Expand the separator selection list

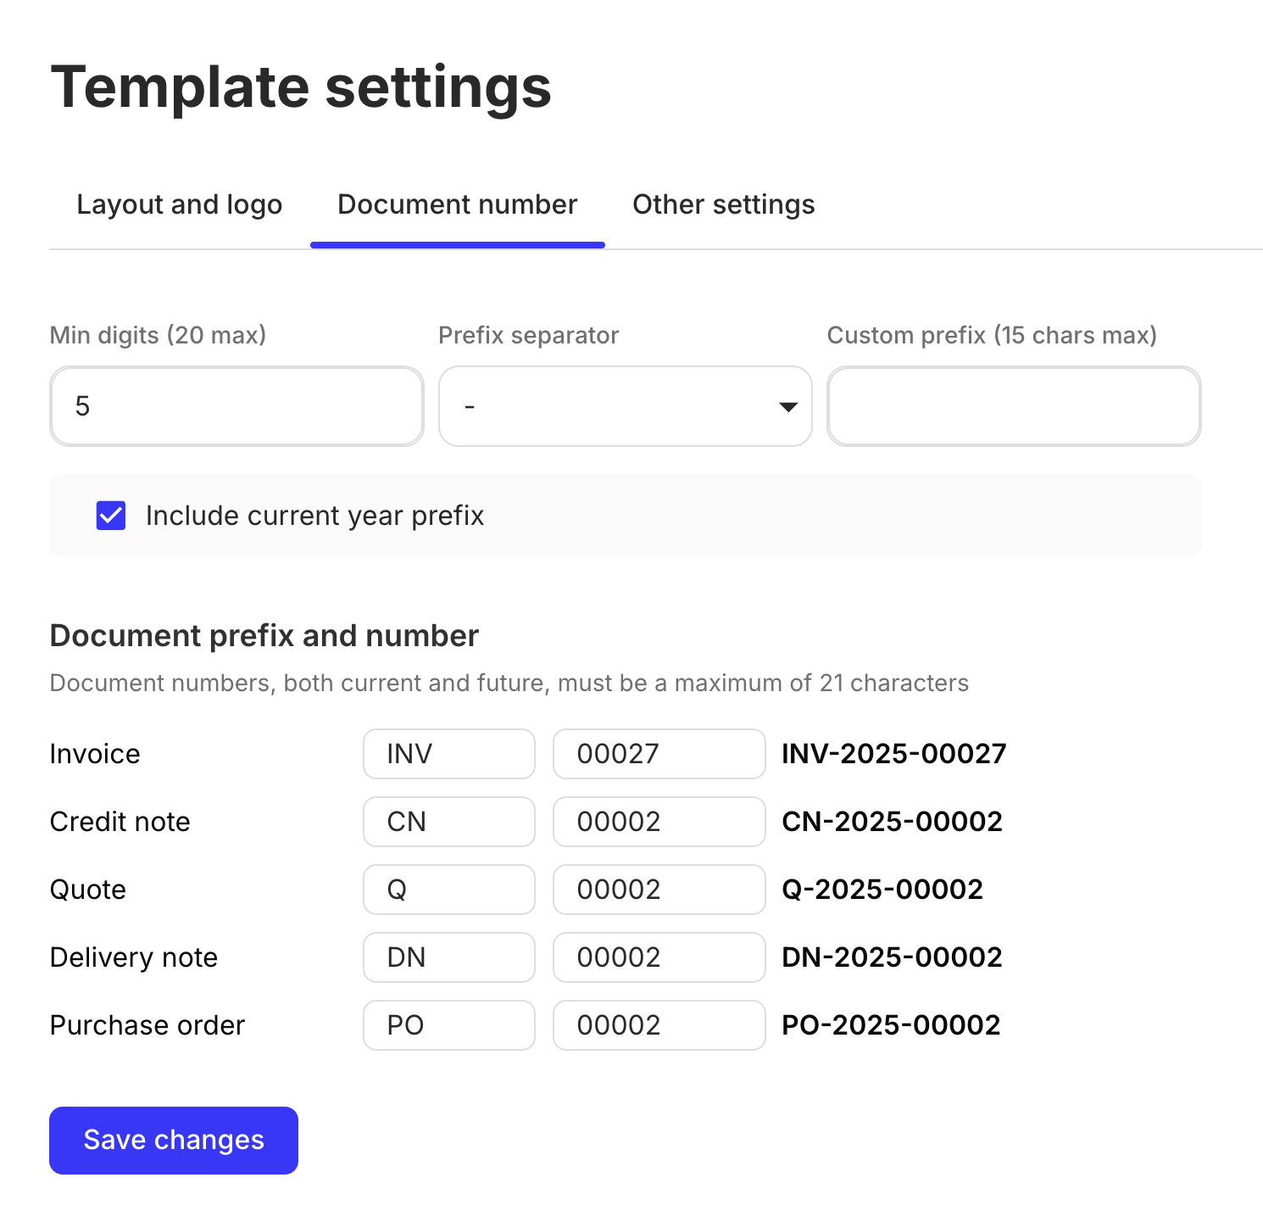click(625, 406)
